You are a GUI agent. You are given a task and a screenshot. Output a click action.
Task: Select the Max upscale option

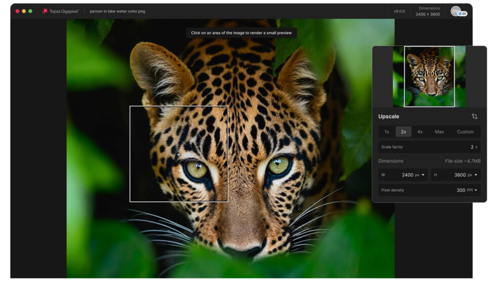click(x=439, y=132)
